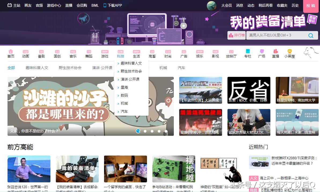
Task: Expand the 星海 subcategory chevron
Action: pos(119,87)
